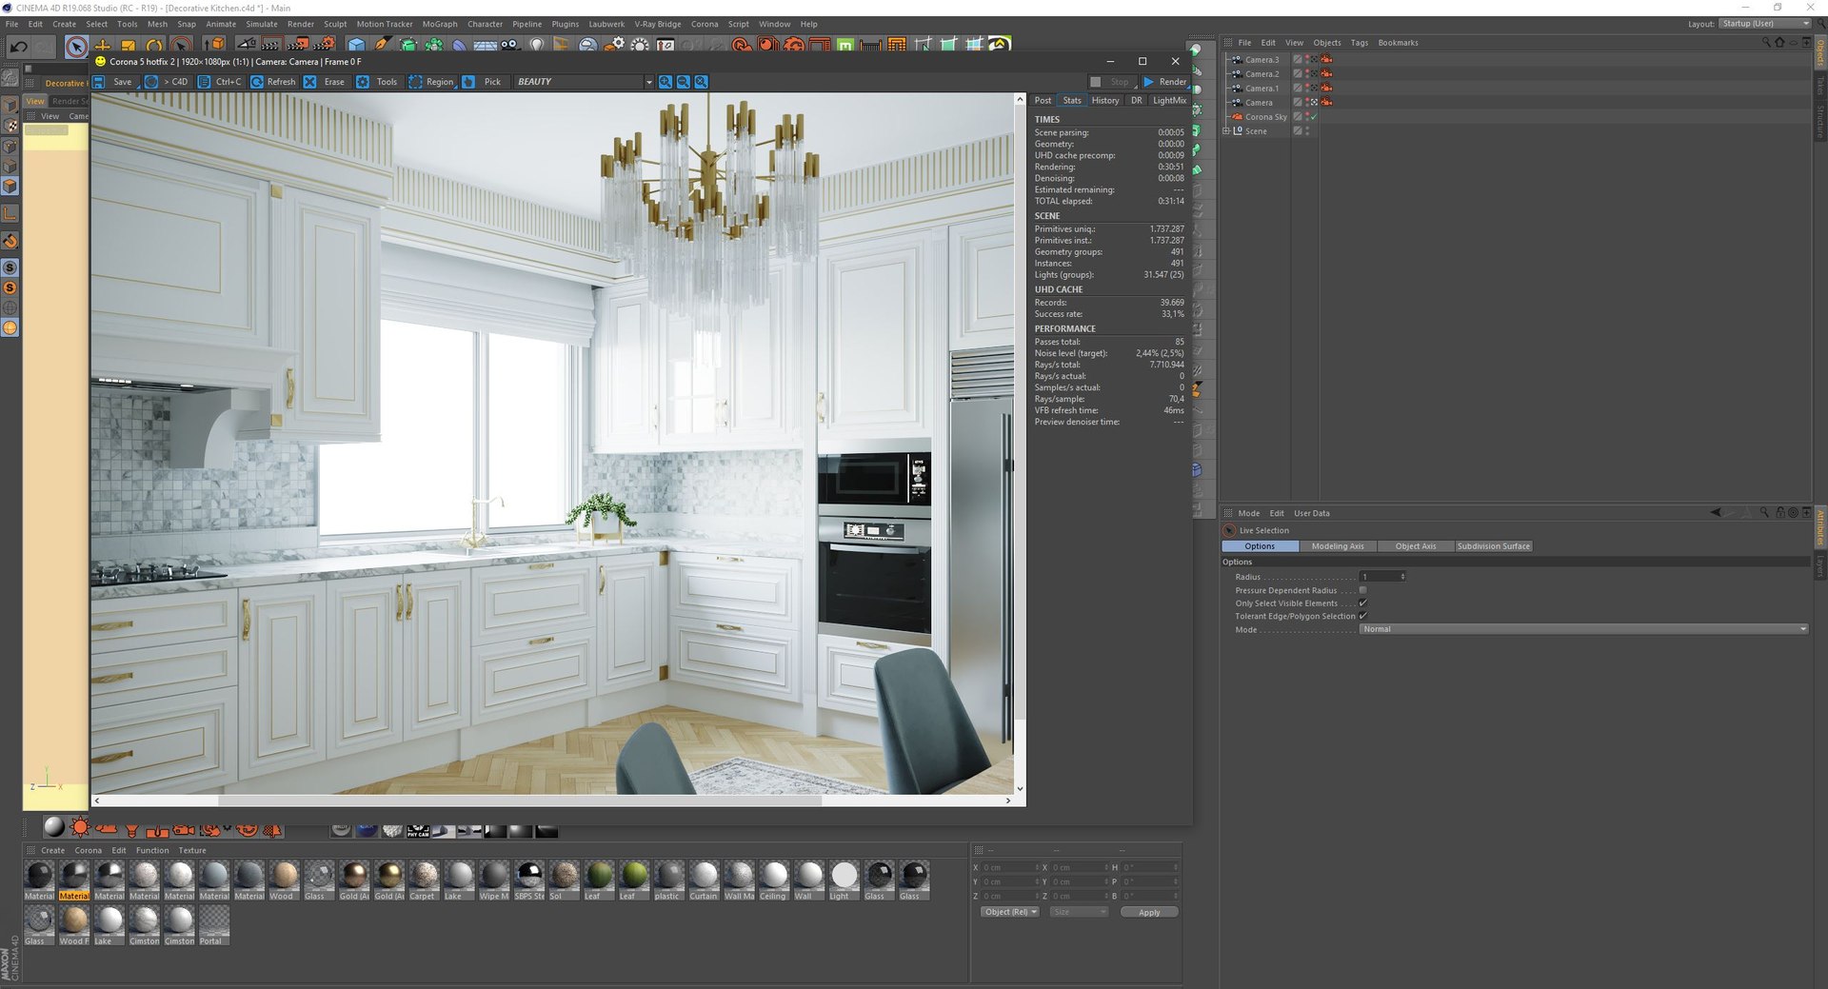The height and width of the screenshot is (989, 1828).
Task: Zoom out the Corona VFB image
Action: tap(684, 82)
